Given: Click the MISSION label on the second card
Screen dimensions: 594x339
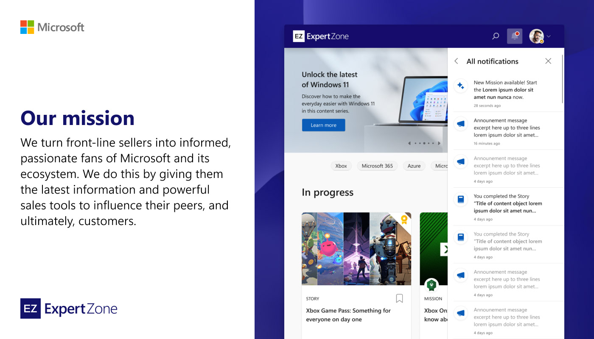Looking at the screenshot, I should coord(433,299).
